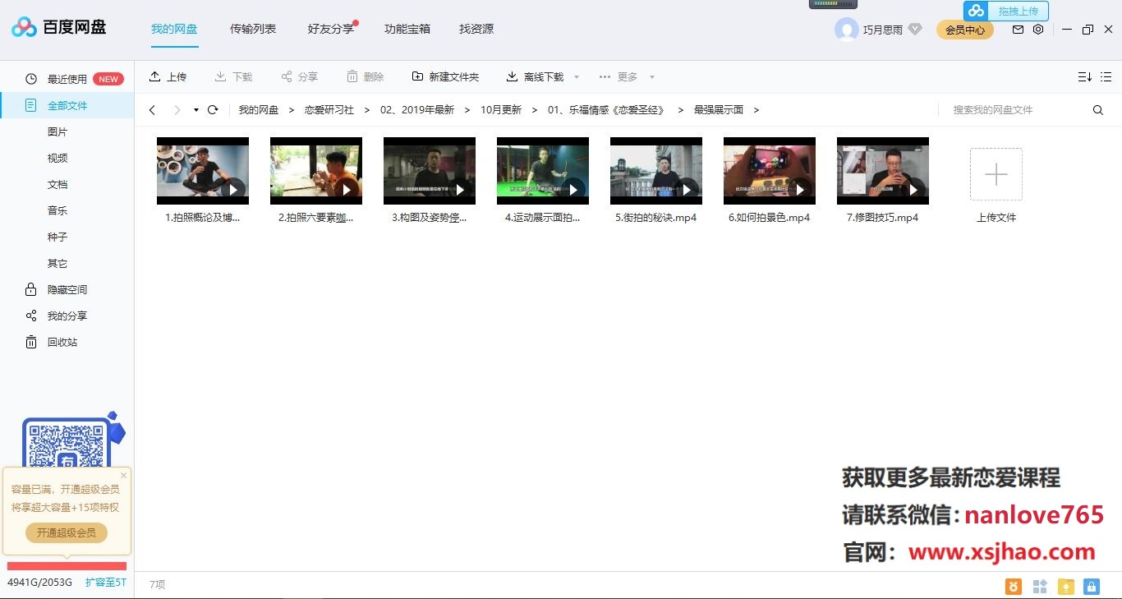
Task: Go back with the left arrow
Action: 152,109
